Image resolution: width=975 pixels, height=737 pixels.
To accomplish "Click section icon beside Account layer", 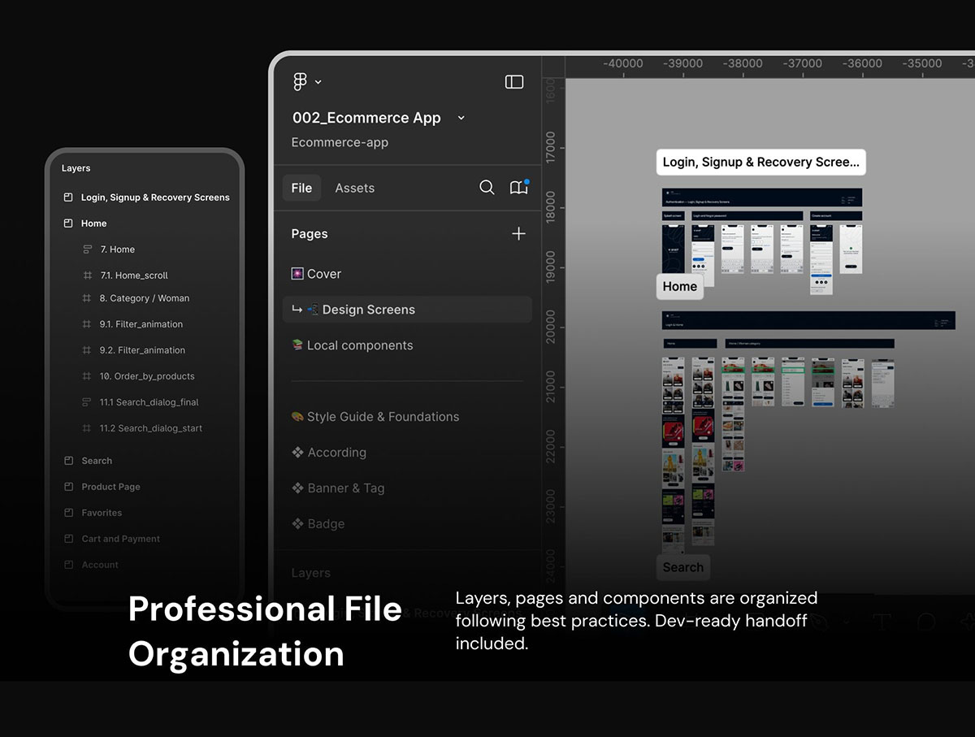I will click(x=68, y=565).
